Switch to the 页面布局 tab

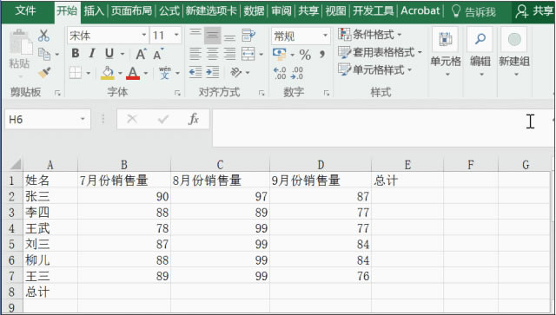[131, 11]
